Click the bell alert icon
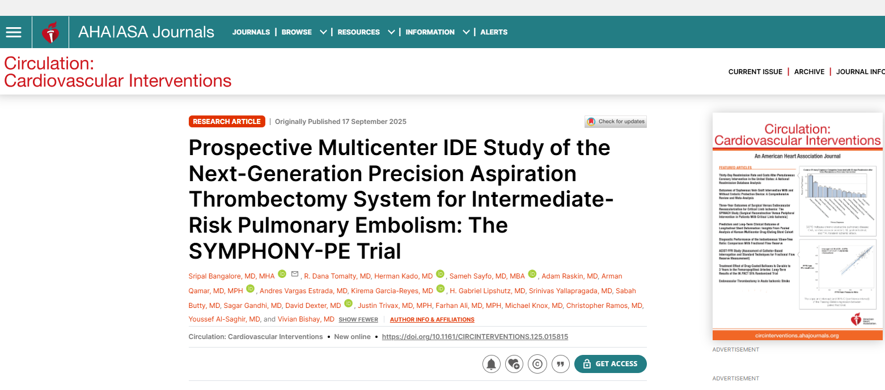This screenshot has height=390, width=885. (x=492, y=364)
